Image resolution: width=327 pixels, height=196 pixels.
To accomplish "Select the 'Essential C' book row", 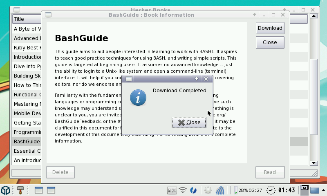I will tap(27, 151).
